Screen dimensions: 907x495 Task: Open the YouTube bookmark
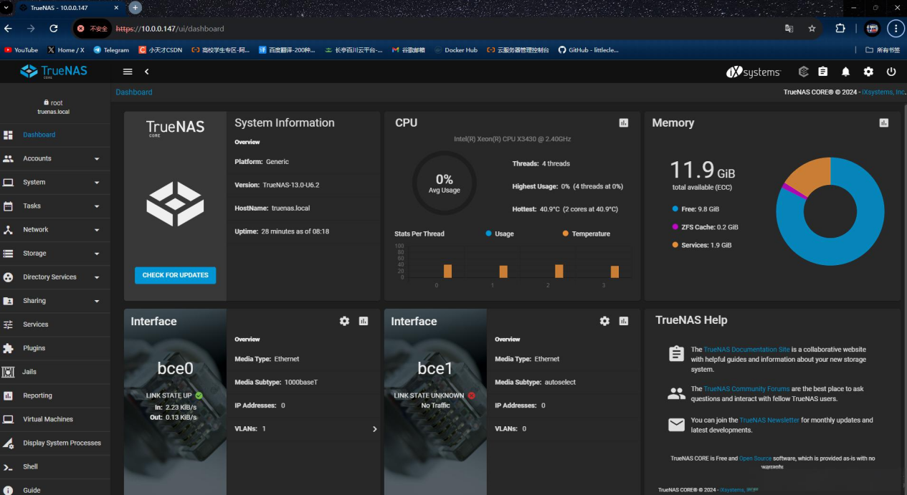[21, 50]
